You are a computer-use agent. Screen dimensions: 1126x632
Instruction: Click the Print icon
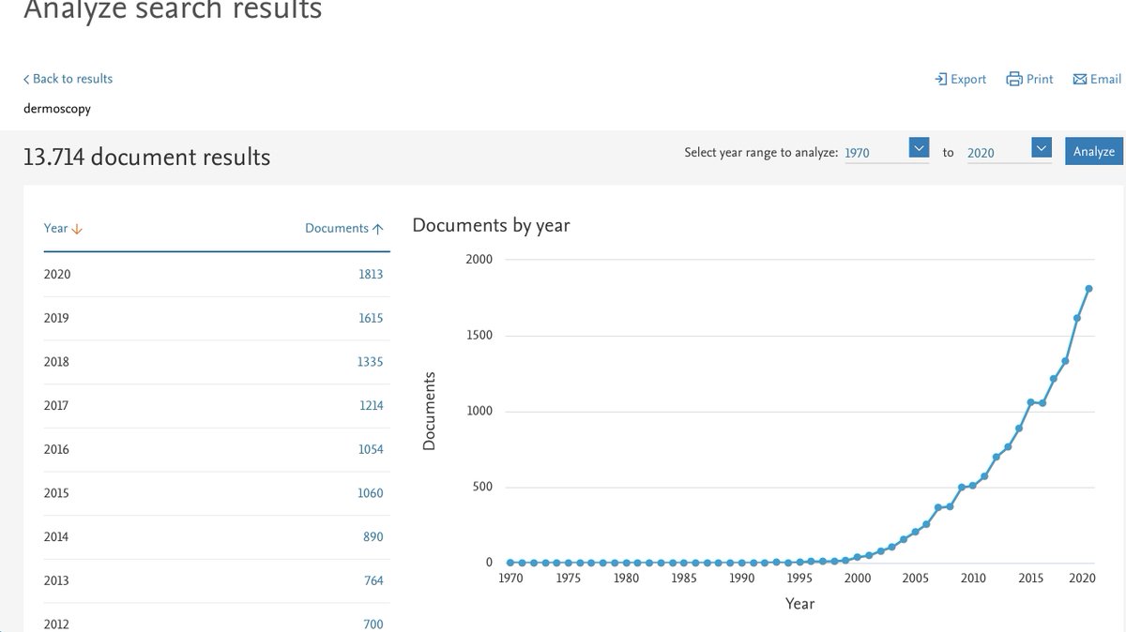click(x=1014, y=80)
